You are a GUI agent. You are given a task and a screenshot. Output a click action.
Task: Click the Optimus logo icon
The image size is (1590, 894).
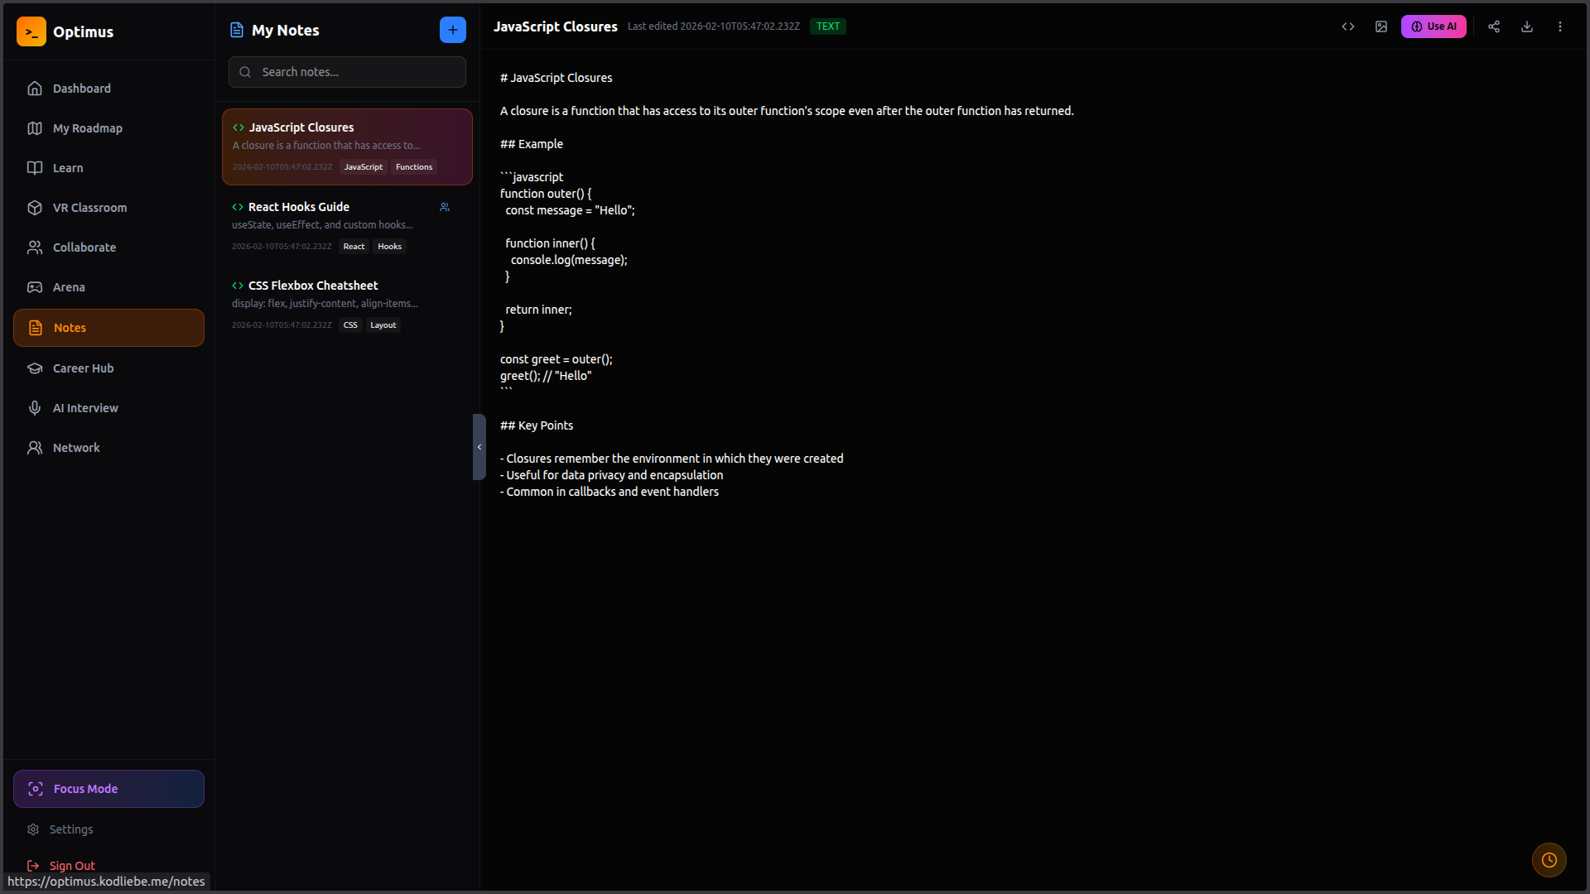tap(31, 31)
